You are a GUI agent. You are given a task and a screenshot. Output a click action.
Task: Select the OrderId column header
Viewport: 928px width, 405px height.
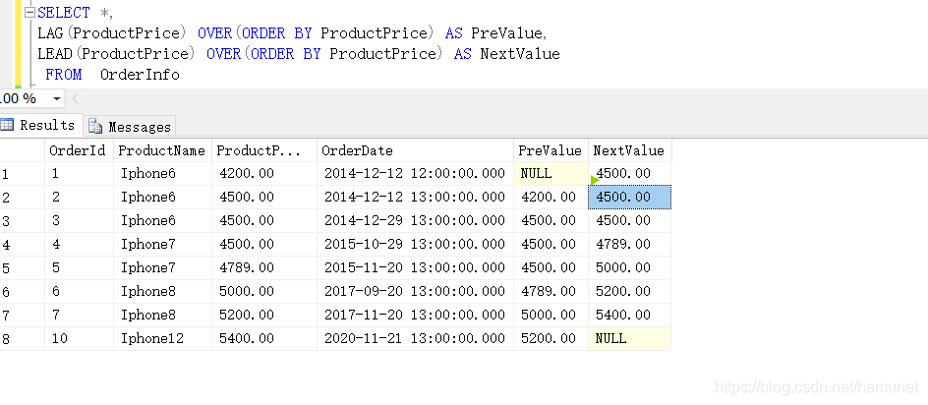pyautogui.click(x=77, y=150)
